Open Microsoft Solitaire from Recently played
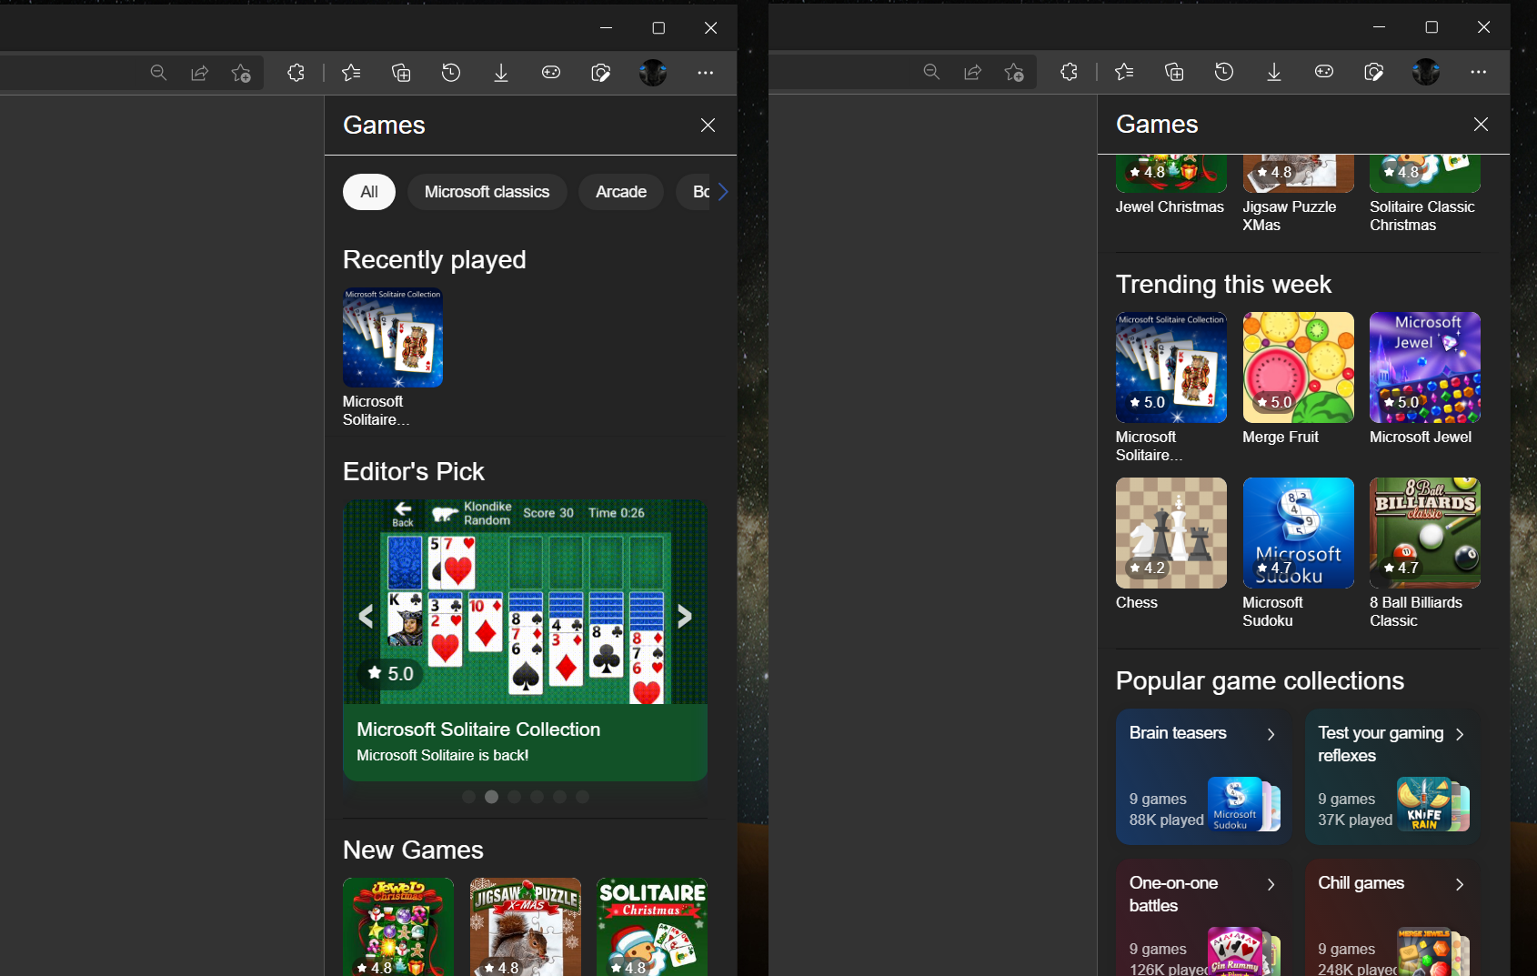 point(392,337)
